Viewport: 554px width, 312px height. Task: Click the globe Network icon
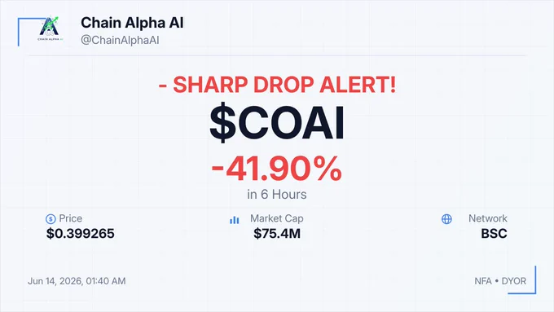tap(446, 219)
